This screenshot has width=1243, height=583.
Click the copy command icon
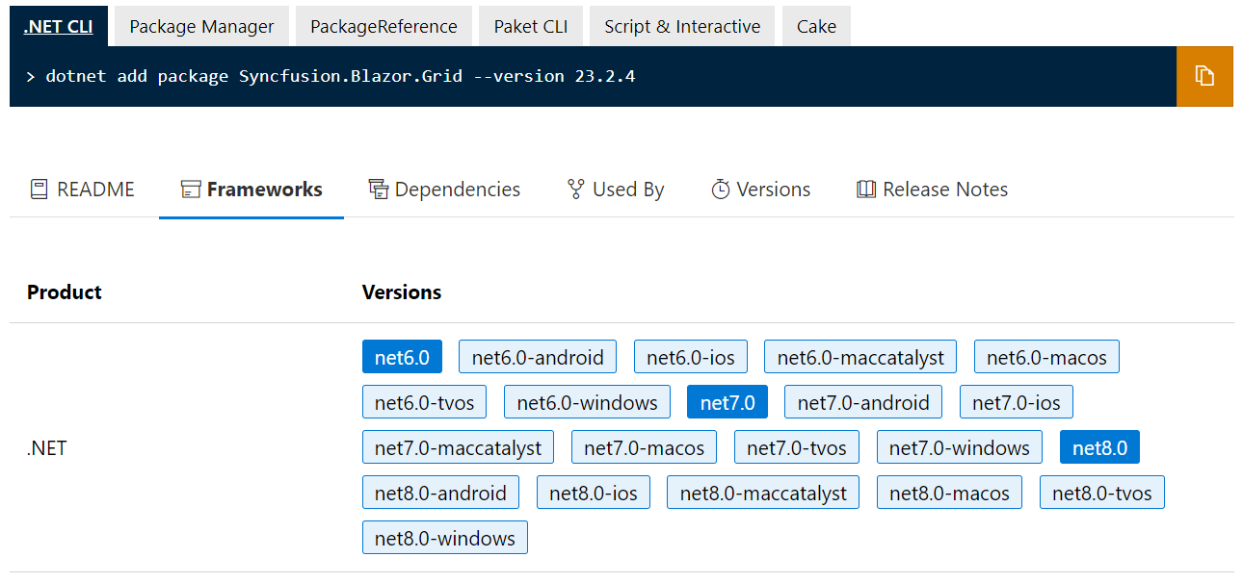point(1204,75)
